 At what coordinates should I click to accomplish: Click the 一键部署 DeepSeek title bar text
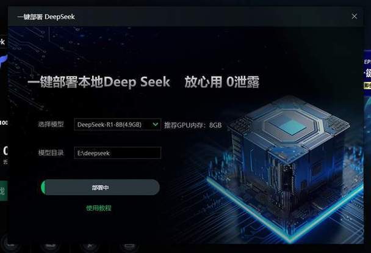click(46, 17)
